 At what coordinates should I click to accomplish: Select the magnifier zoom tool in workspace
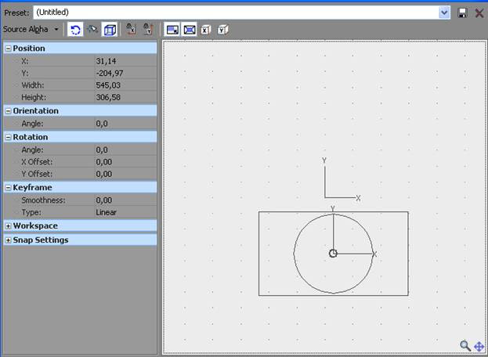click(x=465, y=345)
